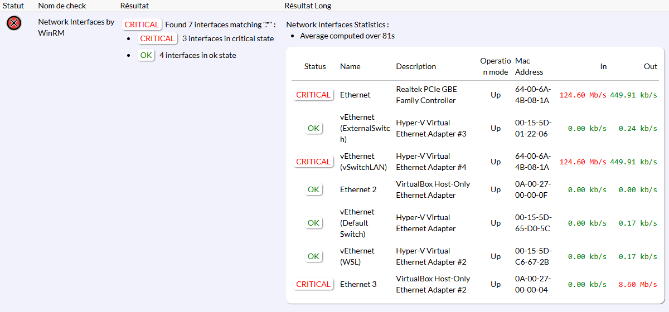Click the OK badge for 4 interfaces
The width and height of the screenshot is (669, 312).
(146, 55)
